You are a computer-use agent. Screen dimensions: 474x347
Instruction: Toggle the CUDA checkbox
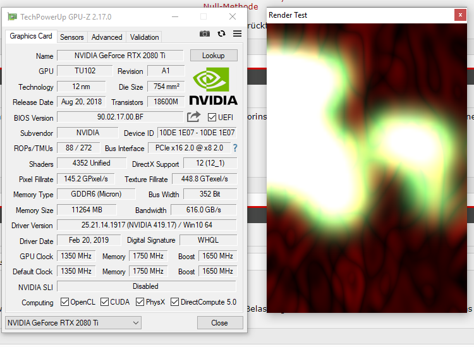(x=104, y=301)
